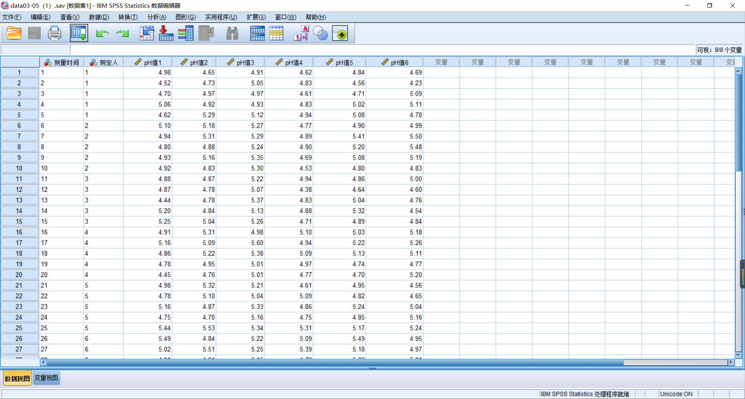This screenshot has height=399, width=745.
Task: Open 文件(F) menu
Action: (12, 17)
